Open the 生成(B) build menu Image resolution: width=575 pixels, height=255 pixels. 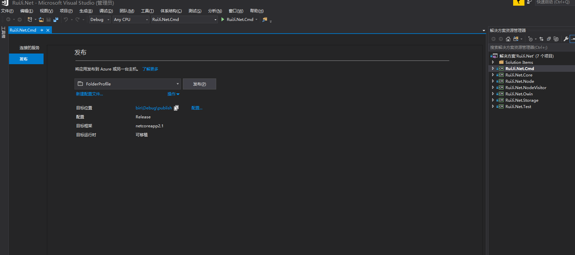86,11
